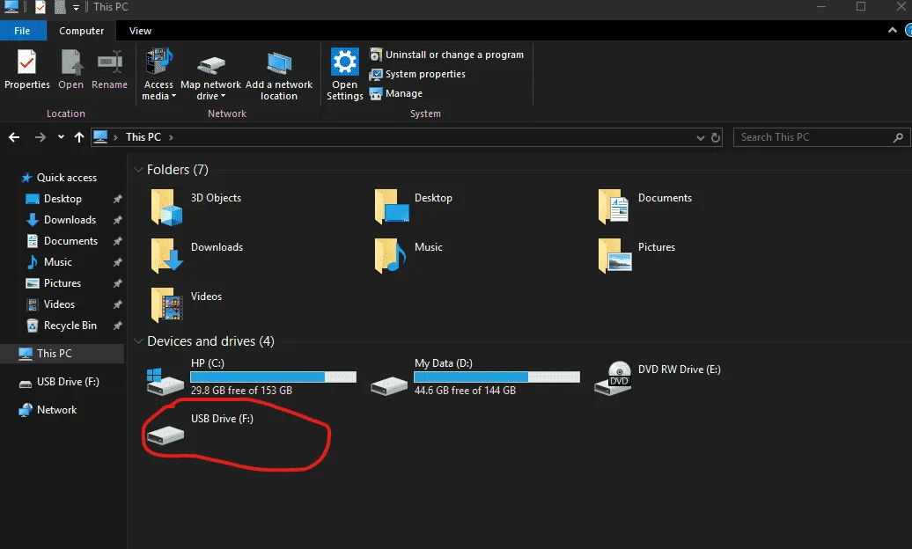Viewport: 912px width, 549px height.
Task: Open the File menu
Action: click(x=22, y=31)
